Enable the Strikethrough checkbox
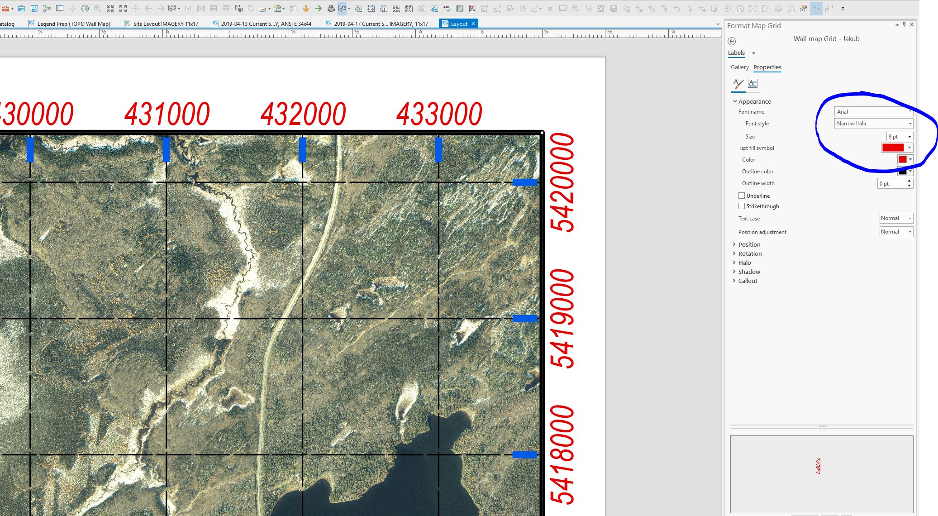Viewport: 938px width, 516px height. (x=742, y=206)
